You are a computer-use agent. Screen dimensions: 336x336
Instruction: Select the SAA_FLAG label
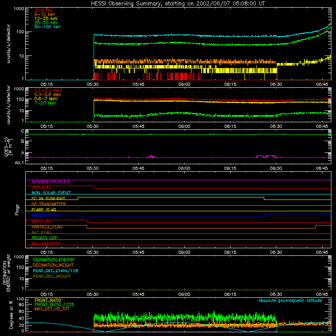(x=41, y=221)
